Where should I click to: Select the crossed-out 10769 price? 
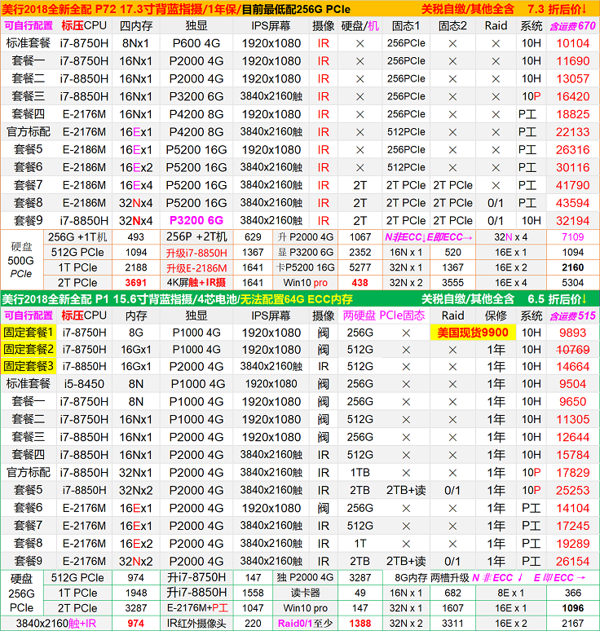[x=572, y=350]
